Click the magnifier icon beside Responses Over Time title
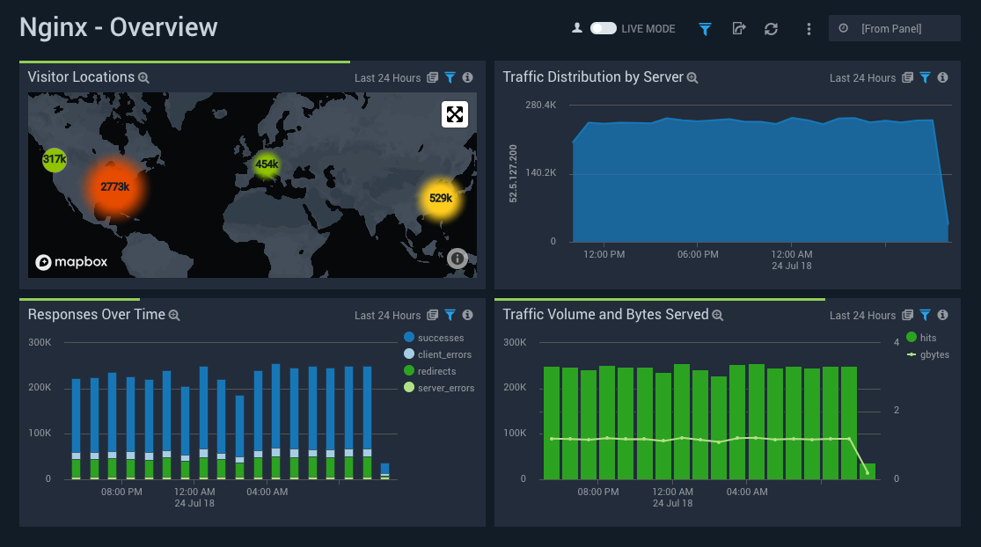This screenshot has width=981, height=547. coord(173,315)
